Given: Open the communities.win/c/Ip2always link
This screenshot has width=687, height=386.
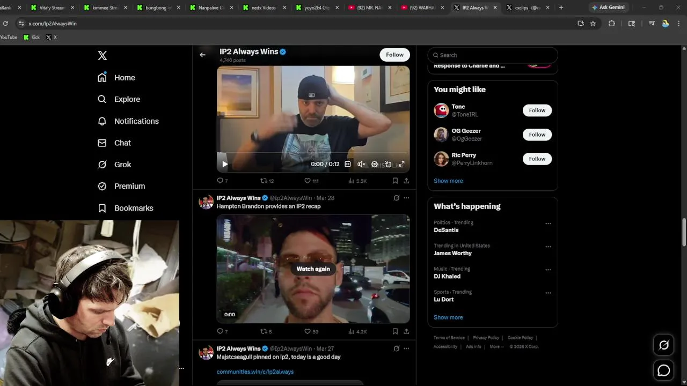Looking at the screenshot, I should [255, 372].
